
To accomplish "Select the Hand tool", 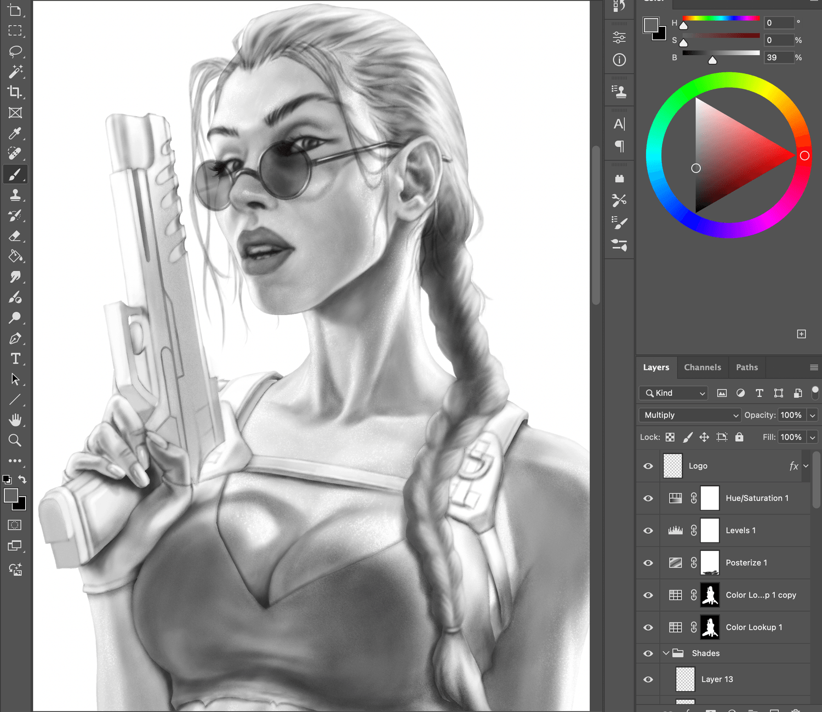I will coord(15,420).
